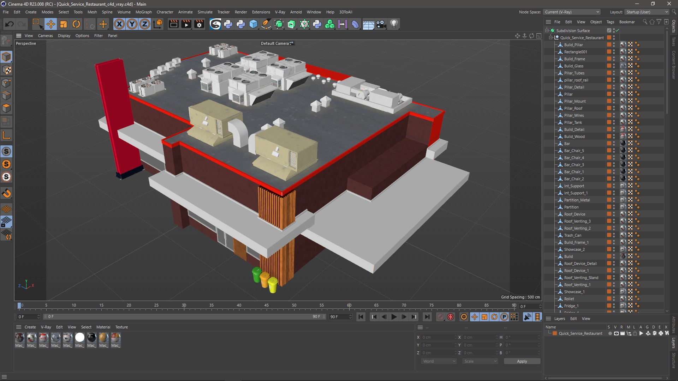Select the Rotate tool
678x381 pixels.
(x=76, y=24)
